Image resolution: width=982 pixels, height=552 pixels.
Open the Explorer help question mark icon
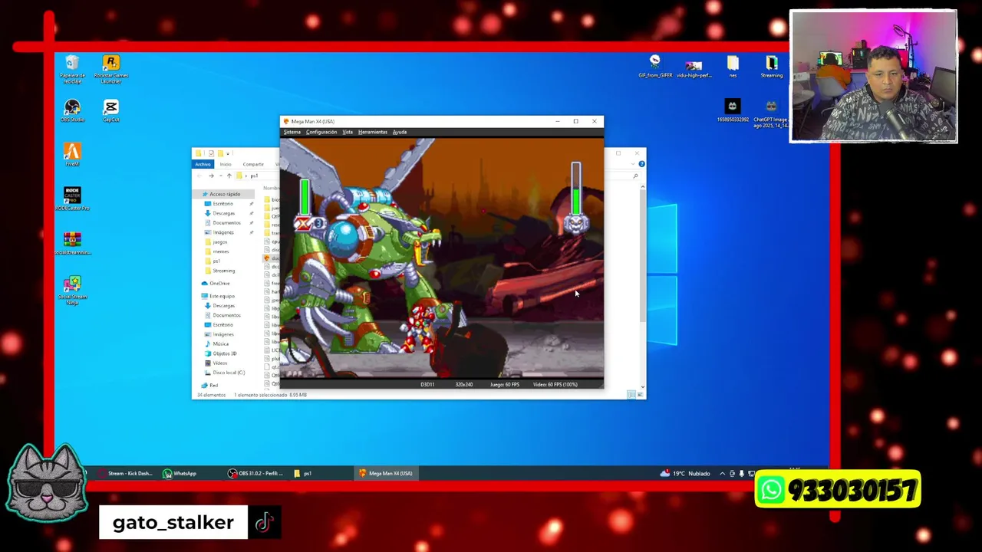tap(641, 163)
